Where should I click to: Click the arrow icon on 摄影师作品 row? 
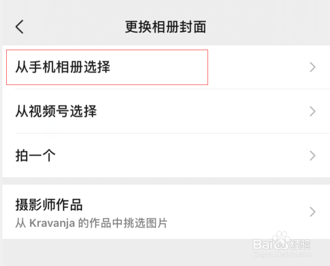(x=313, y=212)
